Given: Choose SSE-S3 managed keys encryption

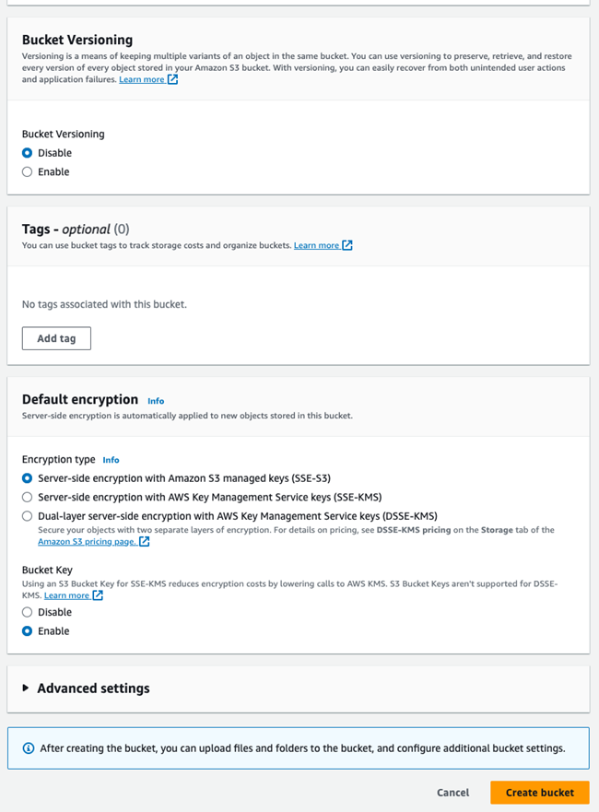Looking at the screenshot, I should tap(28, 478).
